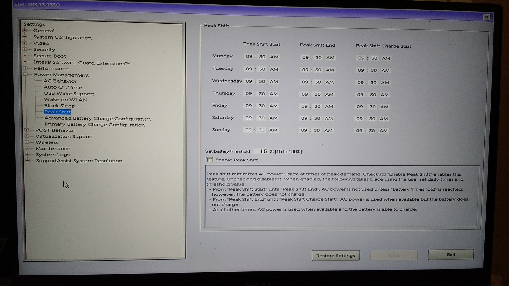Screen dimensions: 509x286
Task: Toggle Sunday Peak Shift Start AM/PM
Action: [x=273, y=130]
